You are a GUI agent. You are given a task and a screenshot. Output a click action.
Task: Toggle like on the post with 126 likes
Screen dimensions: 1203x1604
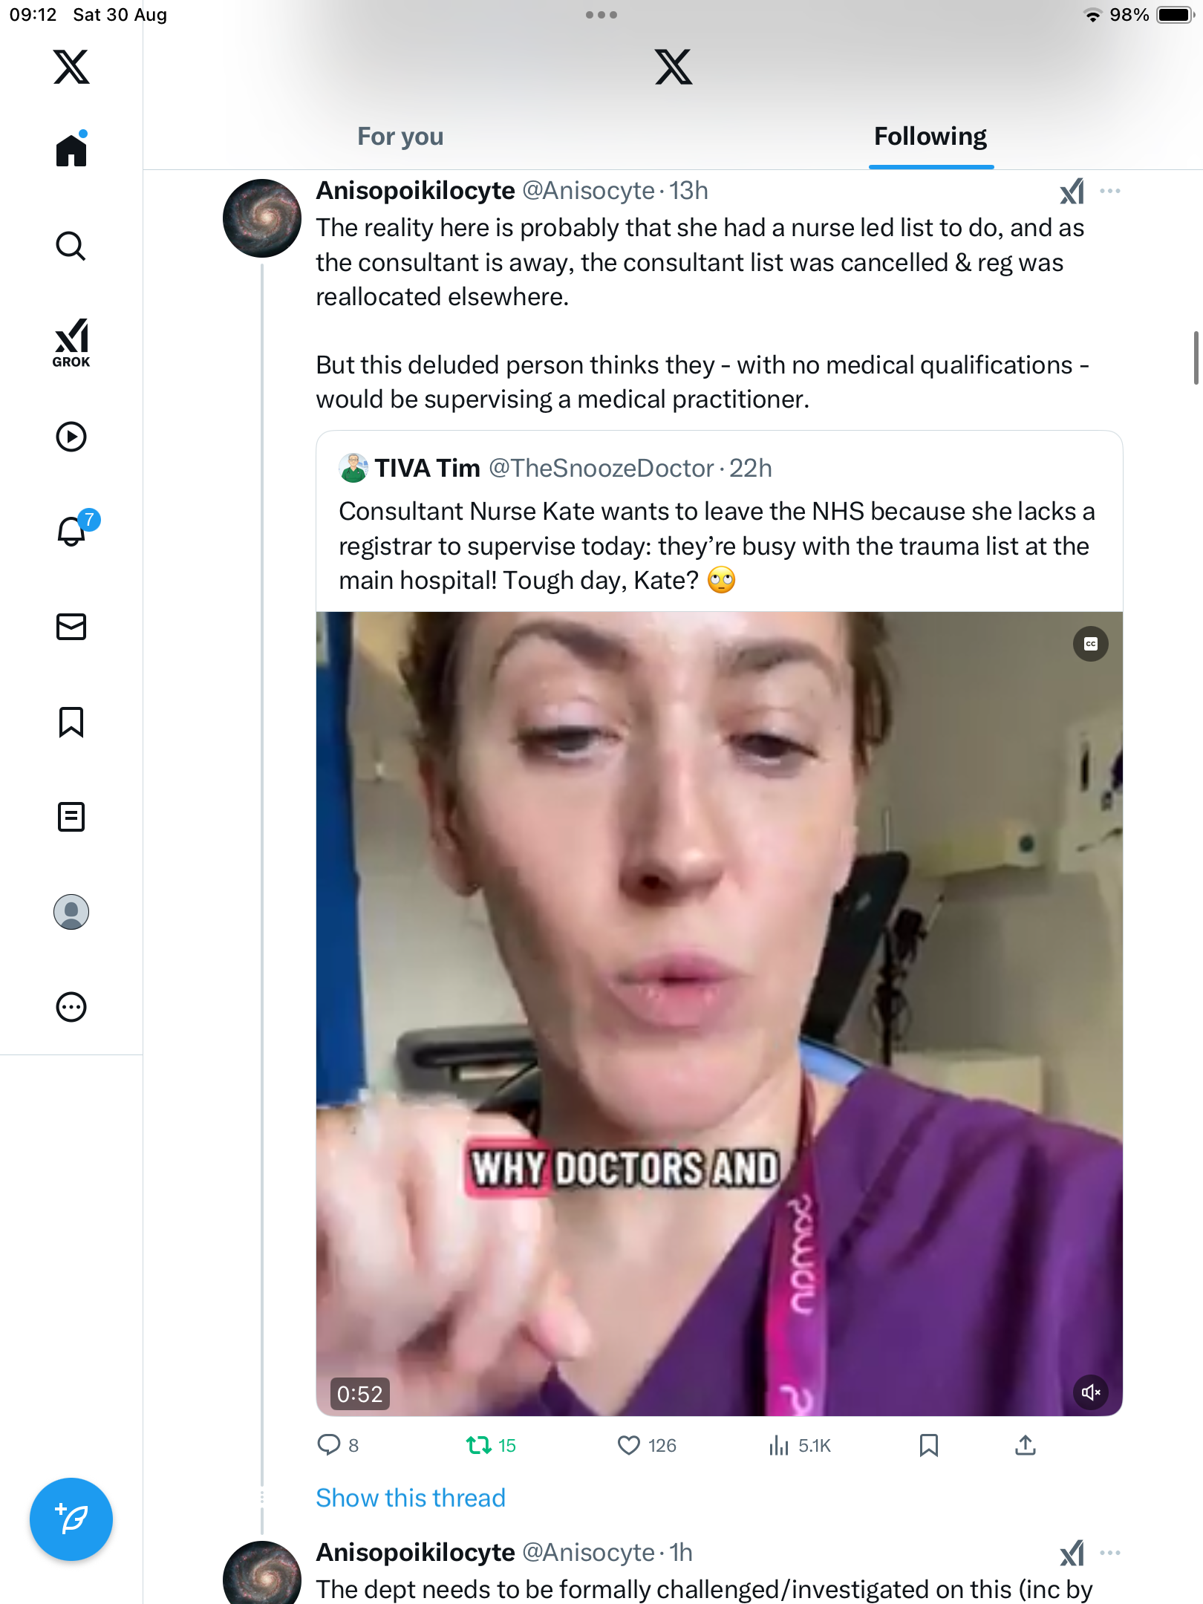[629, 1445]
